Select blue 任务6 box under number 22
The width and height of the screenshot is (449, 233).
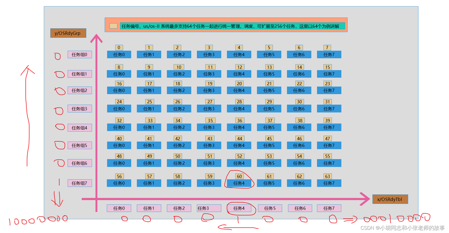click(299, 90)
